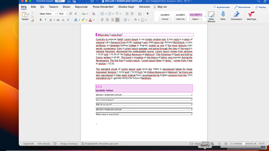Open the Düzenleyici editor tool

tap(236, 16)
